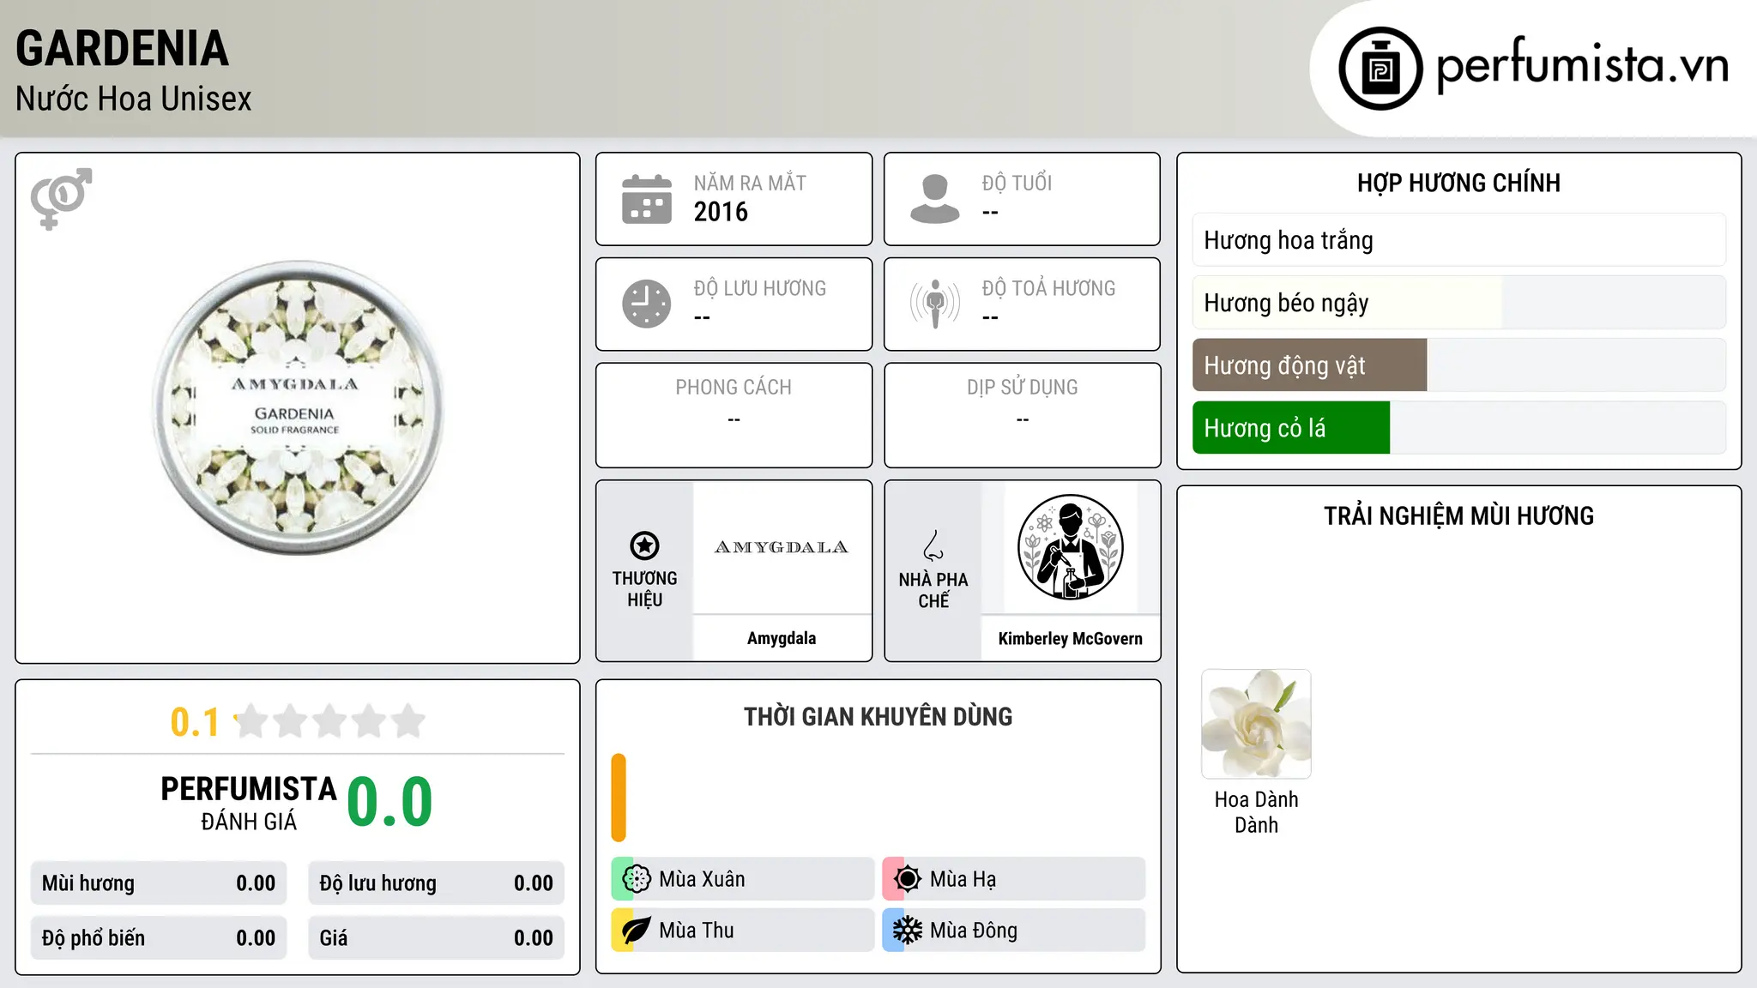
Task: Click the perfumista.vn site name
Action: click(x=1582, y=65)
